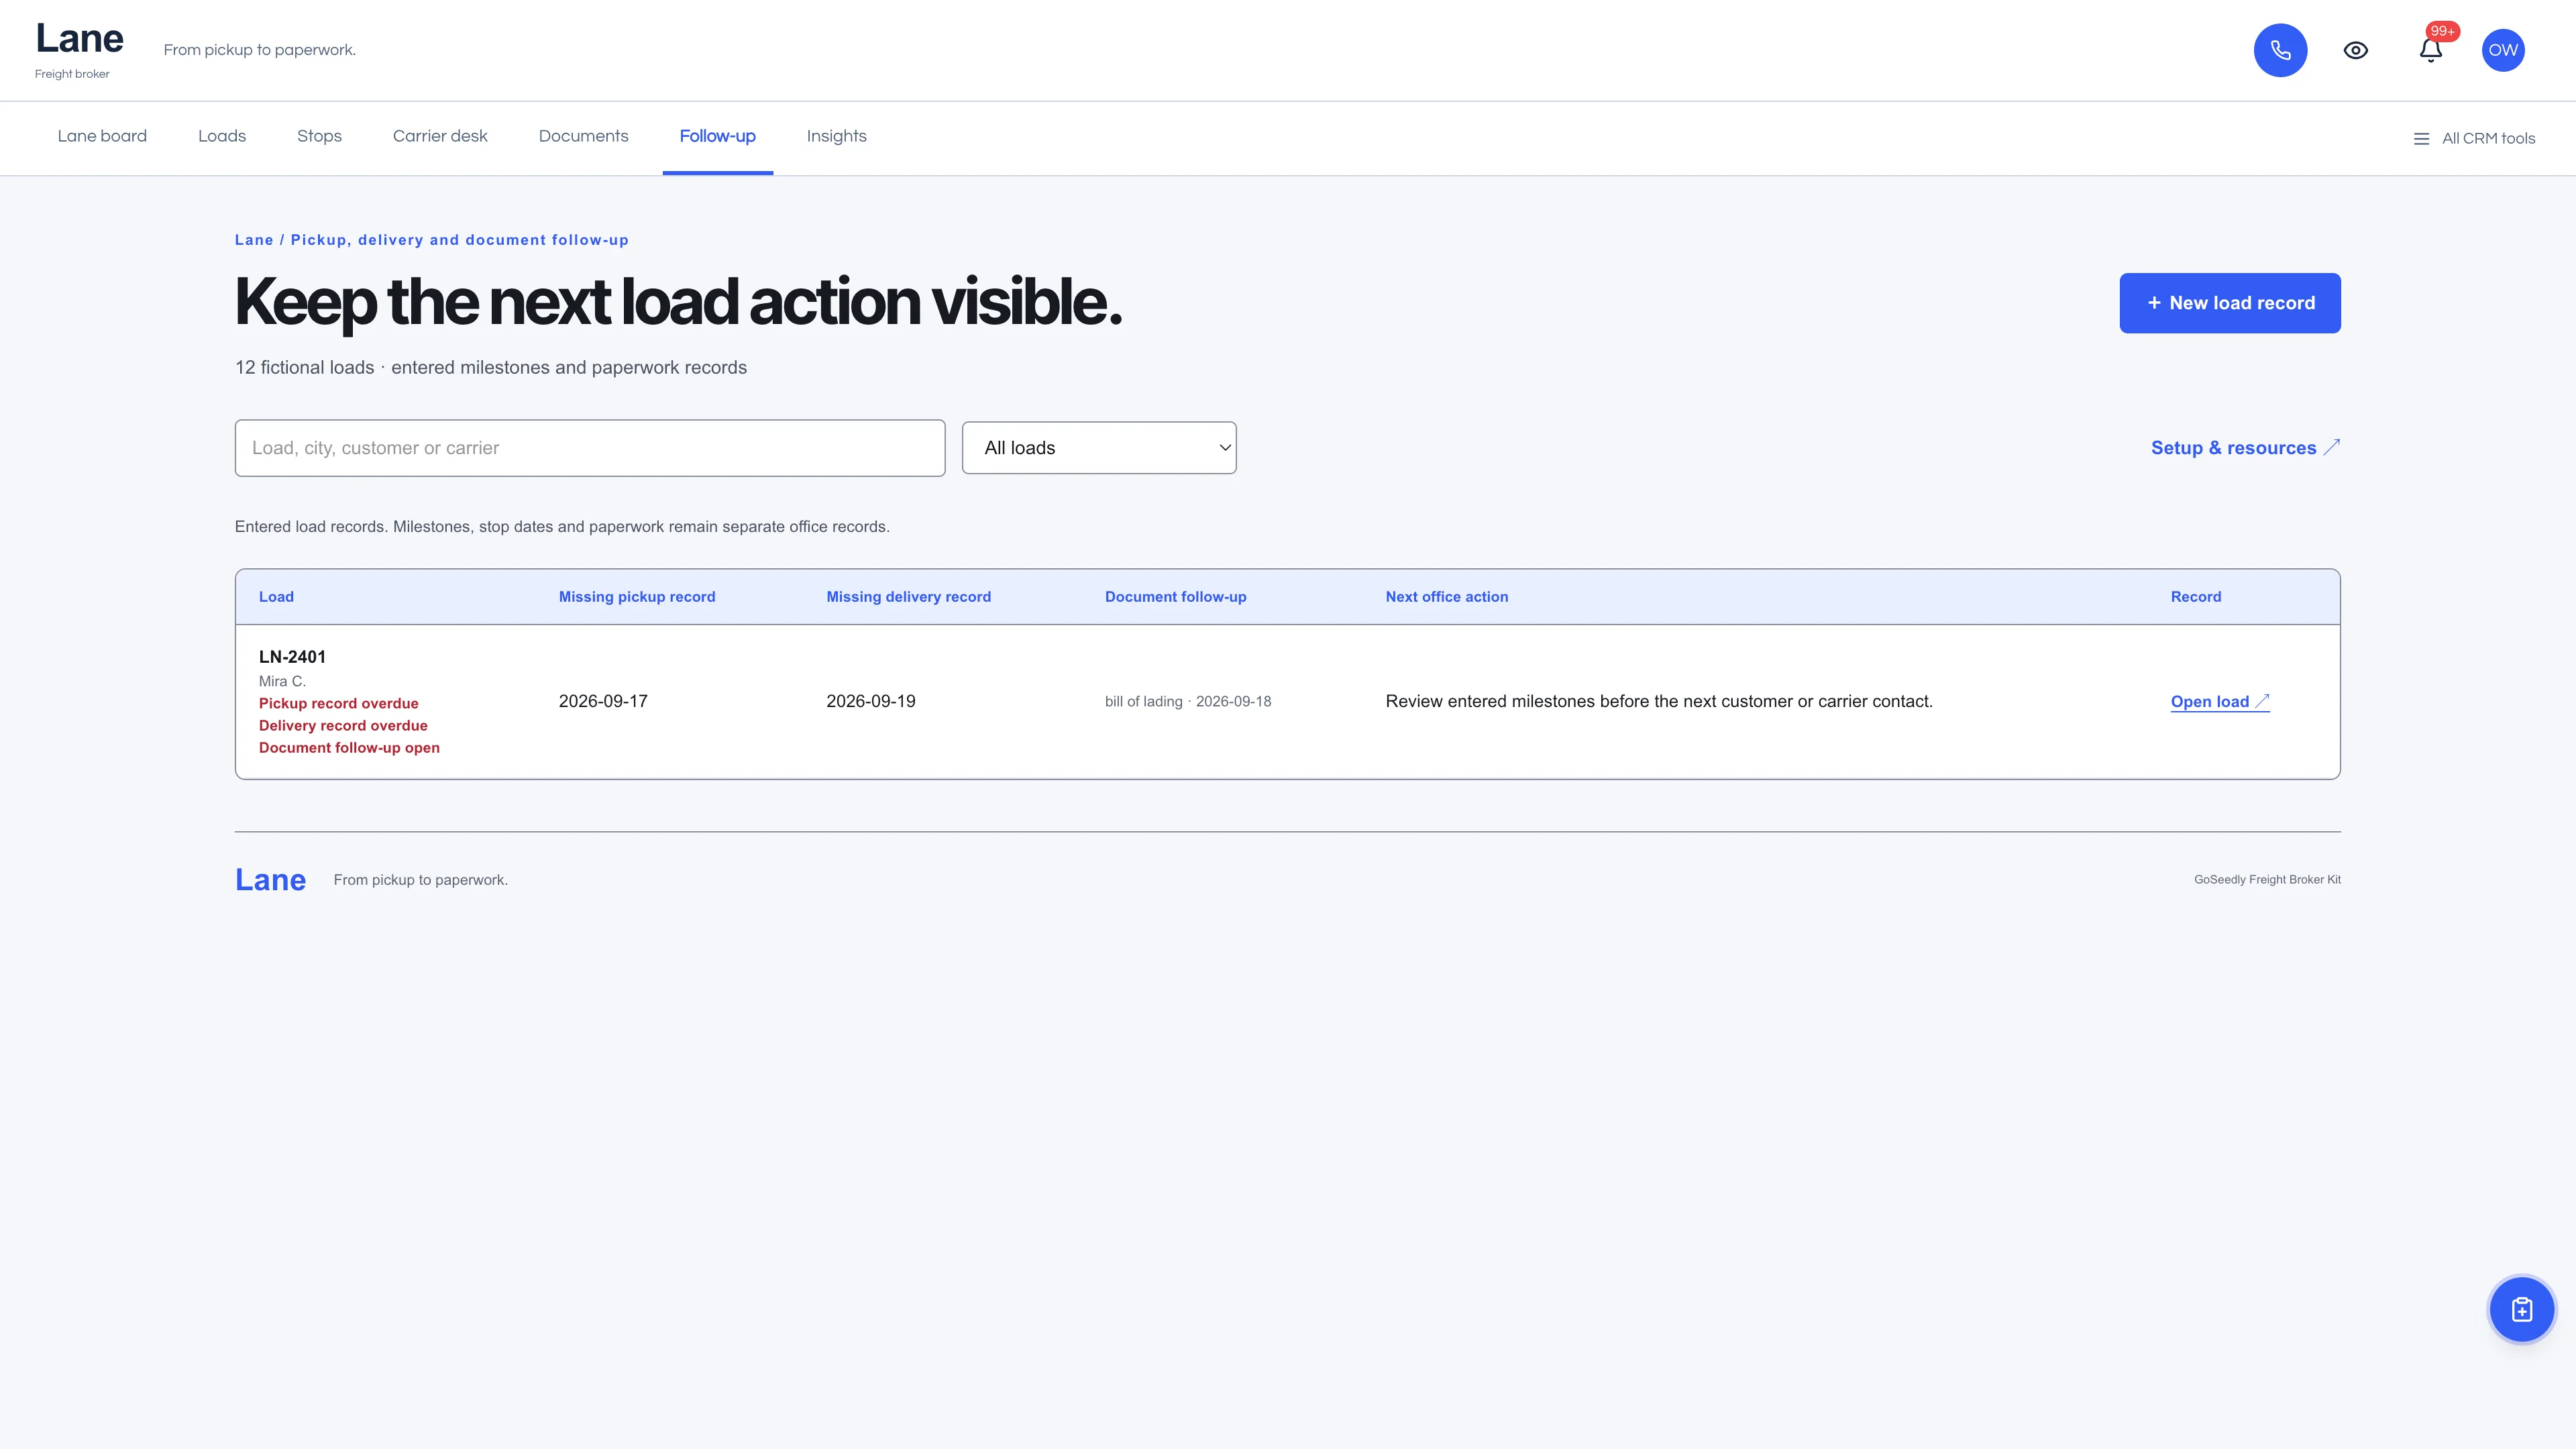Screen dimensions: 2576x1449
Task: Open the Setup & resources link
Action: click(2245, 448)
